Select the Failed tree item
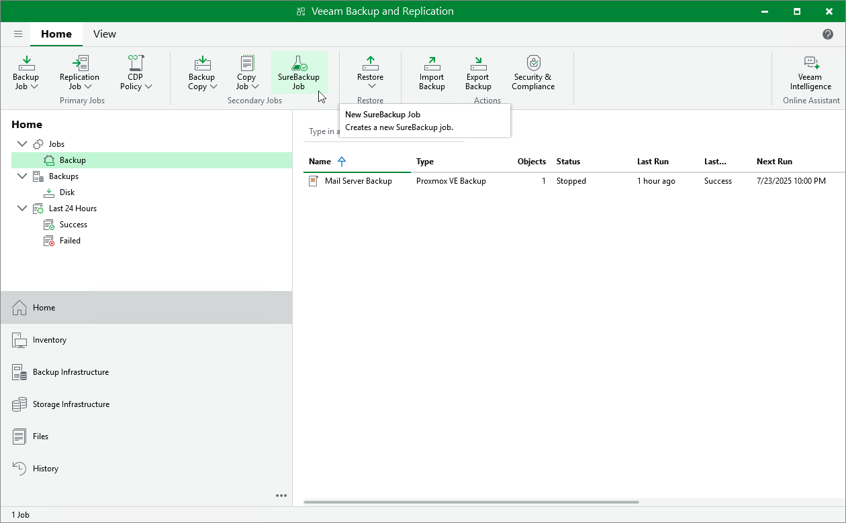 point(70,241)
